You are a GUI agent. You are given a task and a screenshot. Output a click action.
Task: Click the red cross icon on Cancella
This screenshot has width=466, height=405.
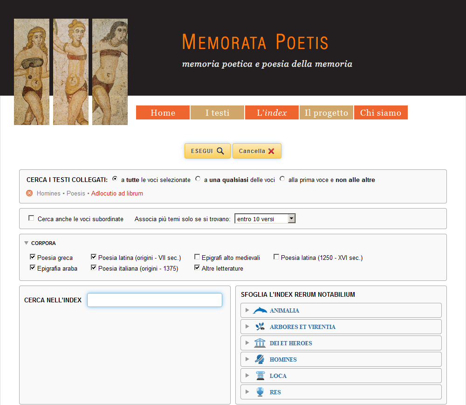click(271, 151)
